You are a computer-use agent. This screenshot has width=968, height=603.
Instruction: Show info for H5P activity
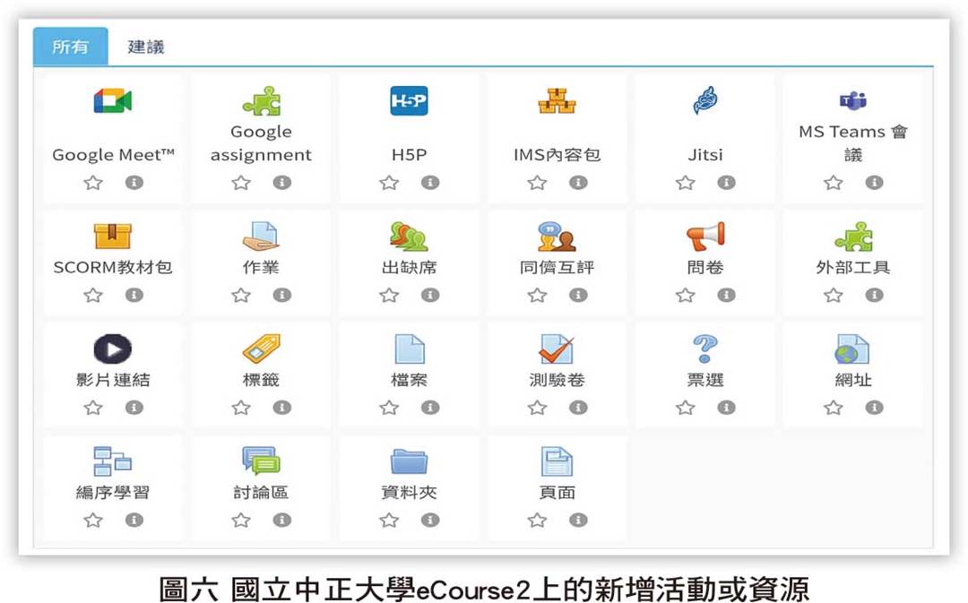click(430, 182)
